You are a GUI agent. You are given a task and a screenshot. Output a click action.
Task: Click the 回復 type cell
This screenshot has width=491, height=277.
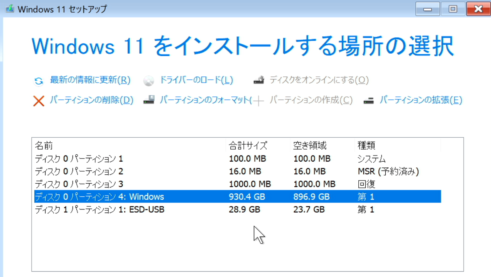[366, 184]
